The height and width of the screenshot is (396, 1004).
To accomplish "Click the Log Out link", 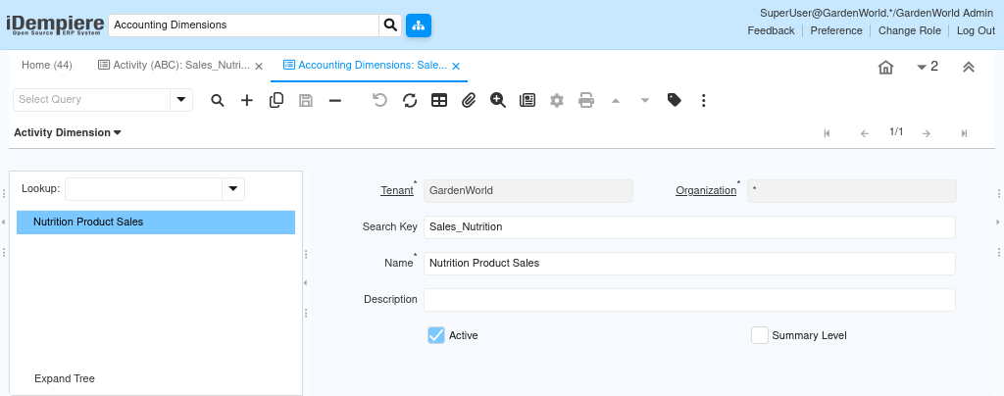I will tap(976, 30).
